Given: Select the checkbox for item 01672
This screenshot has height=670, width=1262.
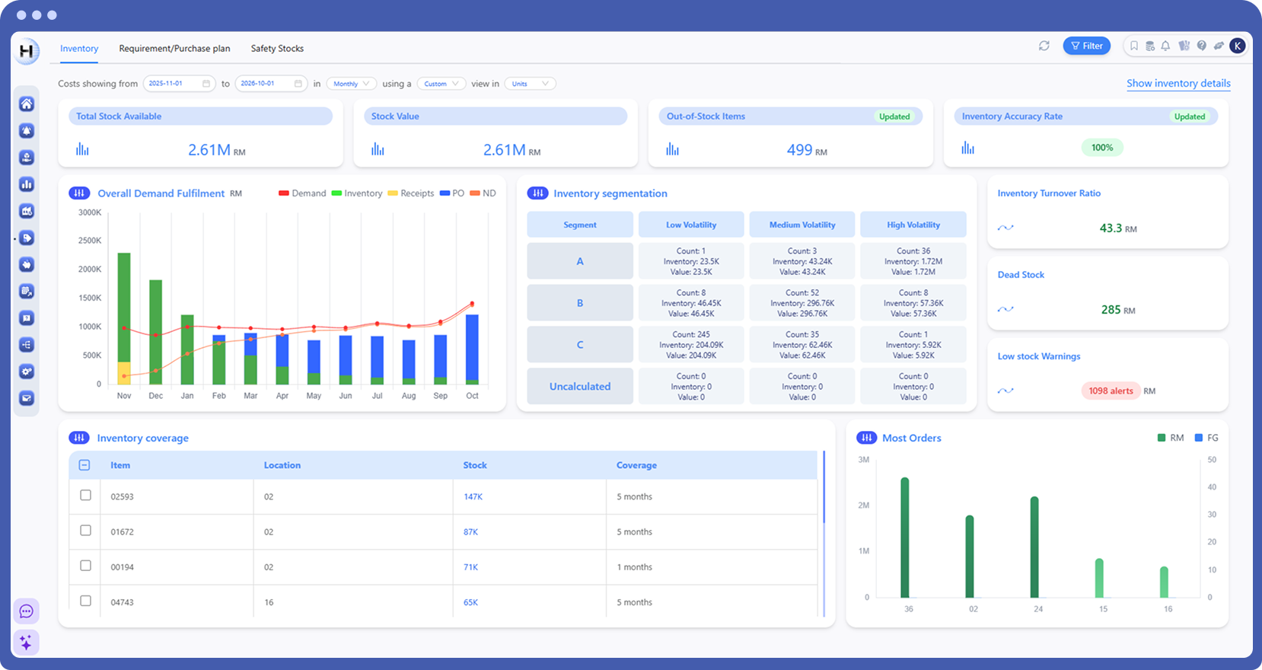Looking at the screenshot, I should pos(85,531).
